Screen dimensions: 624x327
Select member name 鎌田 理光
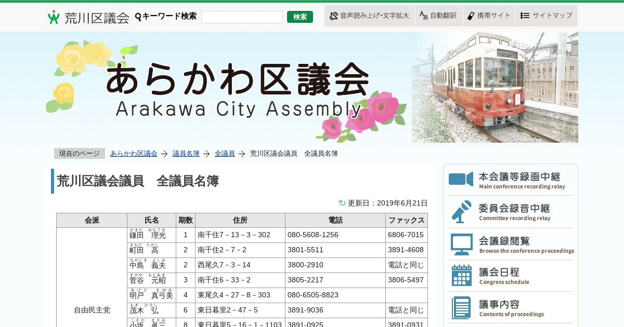148,235
